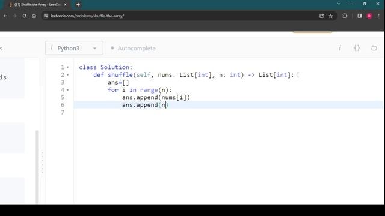
Task: Switch to the Shuffle the Array tab
Action: [37, 4]
